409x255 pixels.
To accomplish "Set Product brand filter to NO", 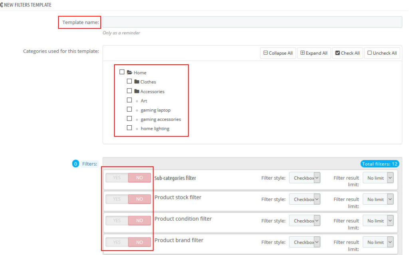I will pos(139,242).
